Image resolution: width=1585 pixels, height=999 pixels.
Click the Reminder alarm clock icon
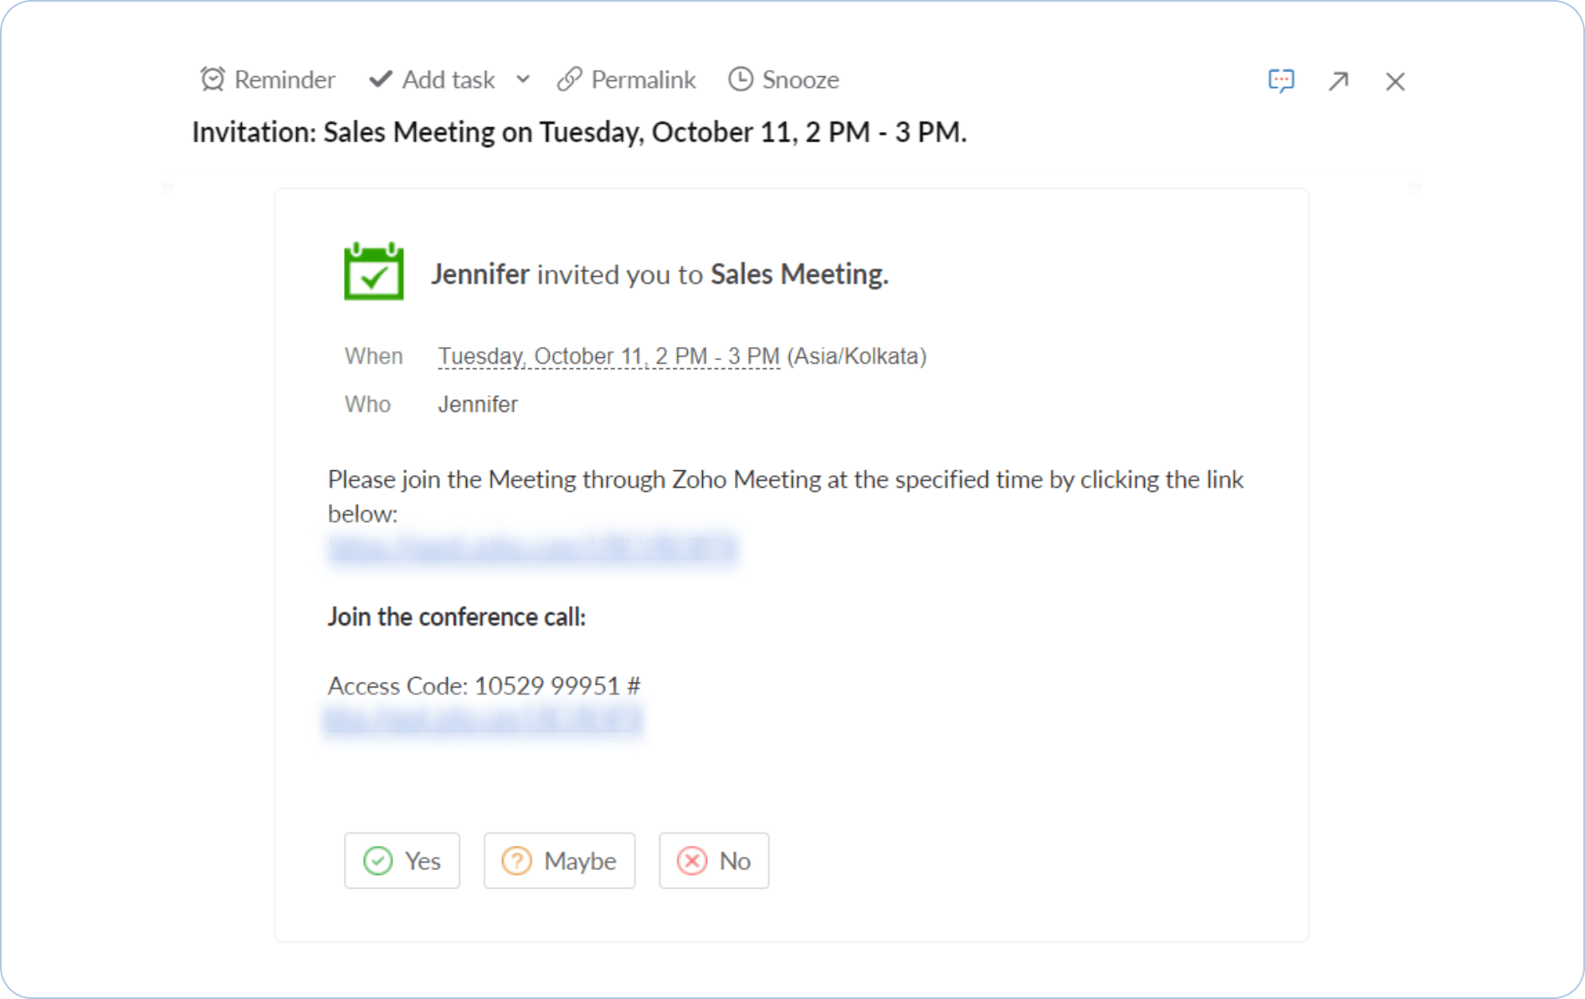pos(213,79)
